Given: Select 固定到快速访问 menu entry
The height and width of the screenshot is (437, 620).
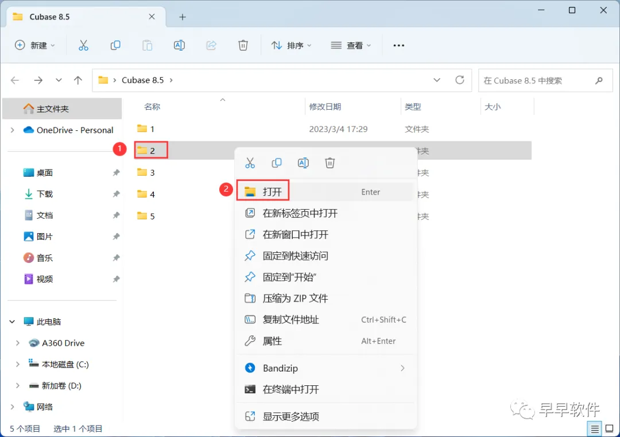Looking at the screenshot, I should click(326, 256).
